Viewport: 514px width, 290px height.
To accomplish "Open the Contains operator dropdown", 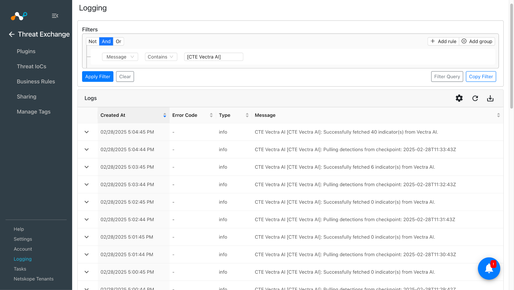I will (x=161, y=57).
